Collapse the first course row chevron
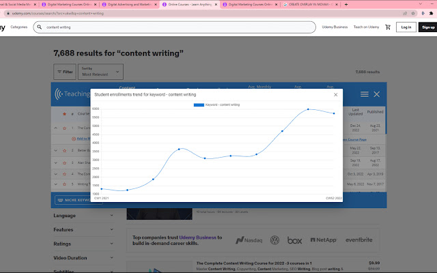The width and height of the screenshot is (437, 273). pos(56,128)
